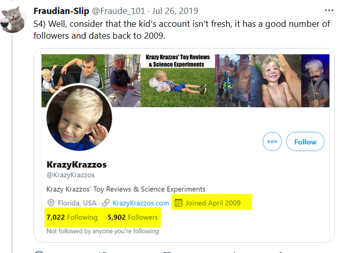Select the @KrazyKrazzos handle
The width and height of the screenshot is (338, 253).
tap(70, 175)
